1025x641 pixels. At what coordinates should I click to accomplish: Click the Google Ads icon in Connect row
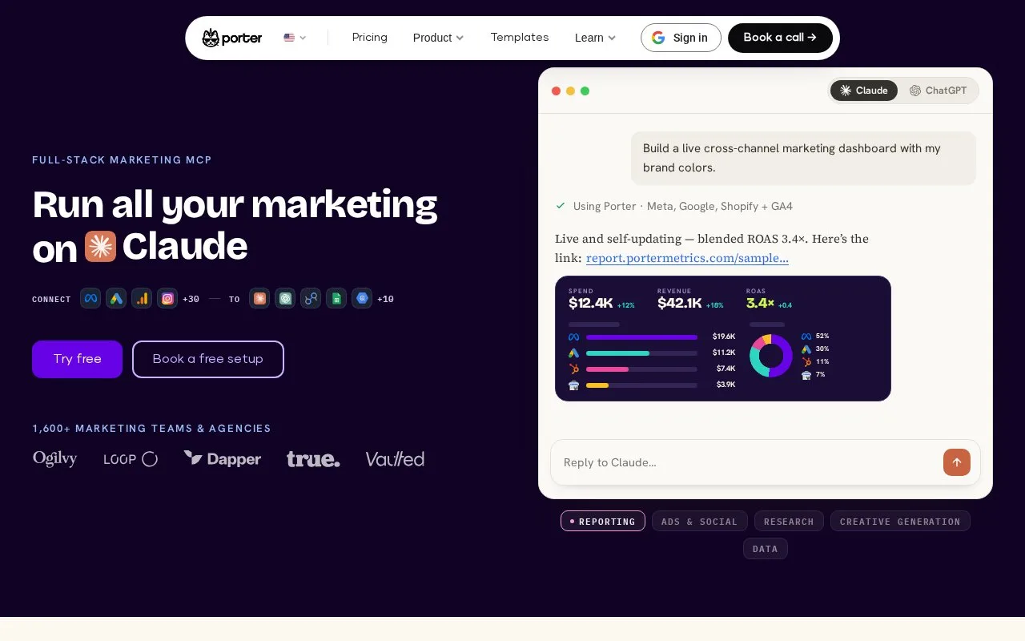click(116, 299)
